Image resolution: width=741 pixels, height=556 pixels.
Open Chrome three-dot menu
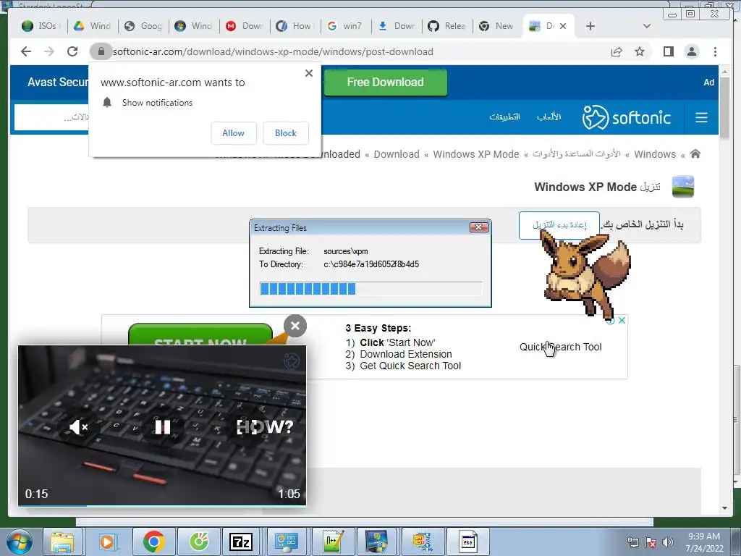point(715,51)
